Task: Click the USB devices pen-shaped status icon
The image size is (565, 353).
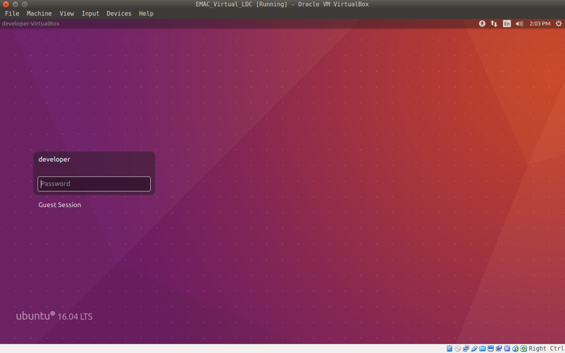Action: coord(474,349)
